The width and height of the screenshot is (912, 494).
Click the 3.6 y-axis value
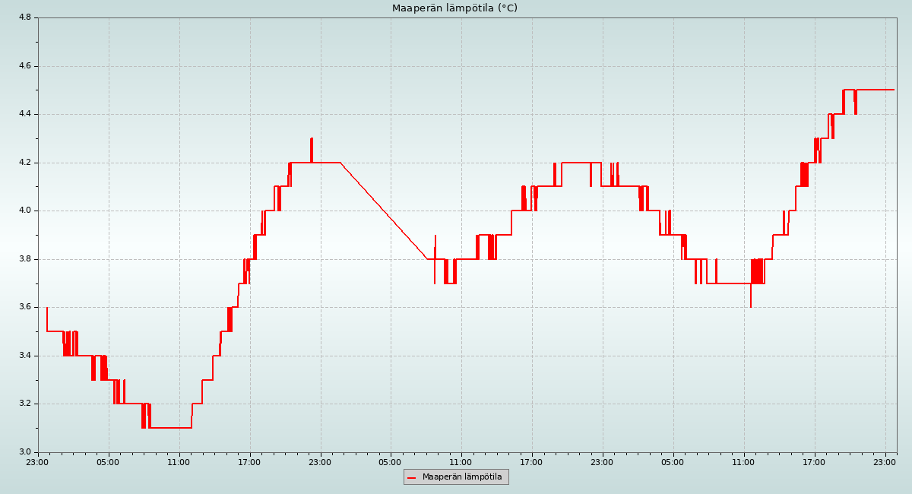24,307
